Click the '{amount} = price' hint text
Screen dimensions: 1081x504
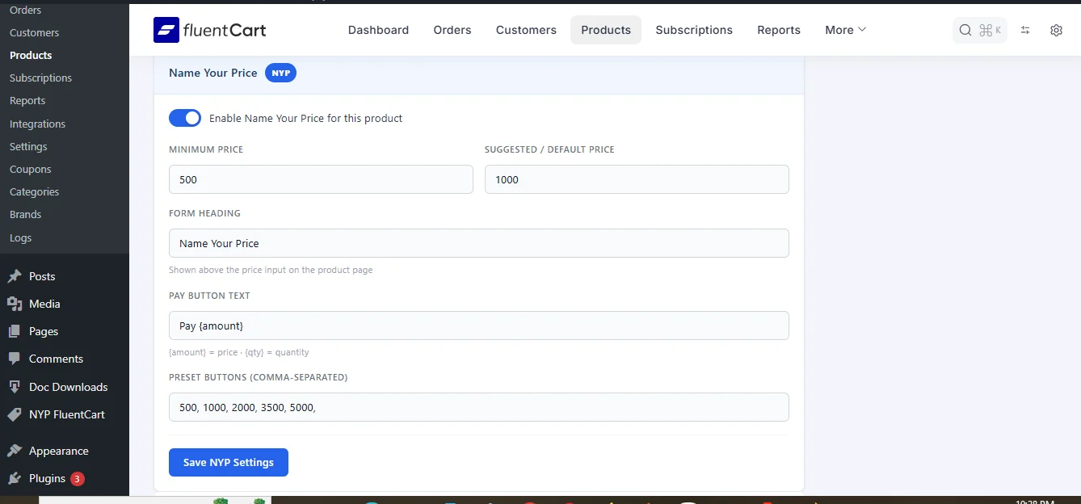[x=239, y=352]
